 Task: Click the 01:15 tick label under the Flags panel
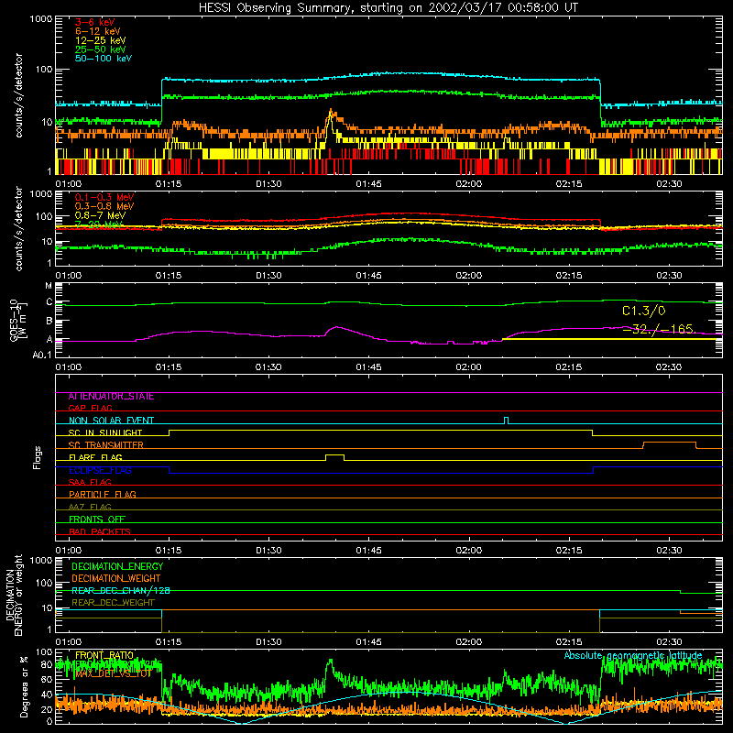coord(169,551)
